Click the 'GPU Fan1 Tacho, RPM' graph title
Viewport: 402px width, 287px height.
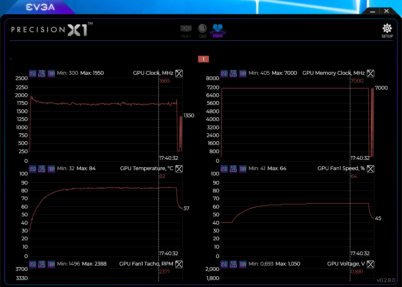tap(146, 264)
